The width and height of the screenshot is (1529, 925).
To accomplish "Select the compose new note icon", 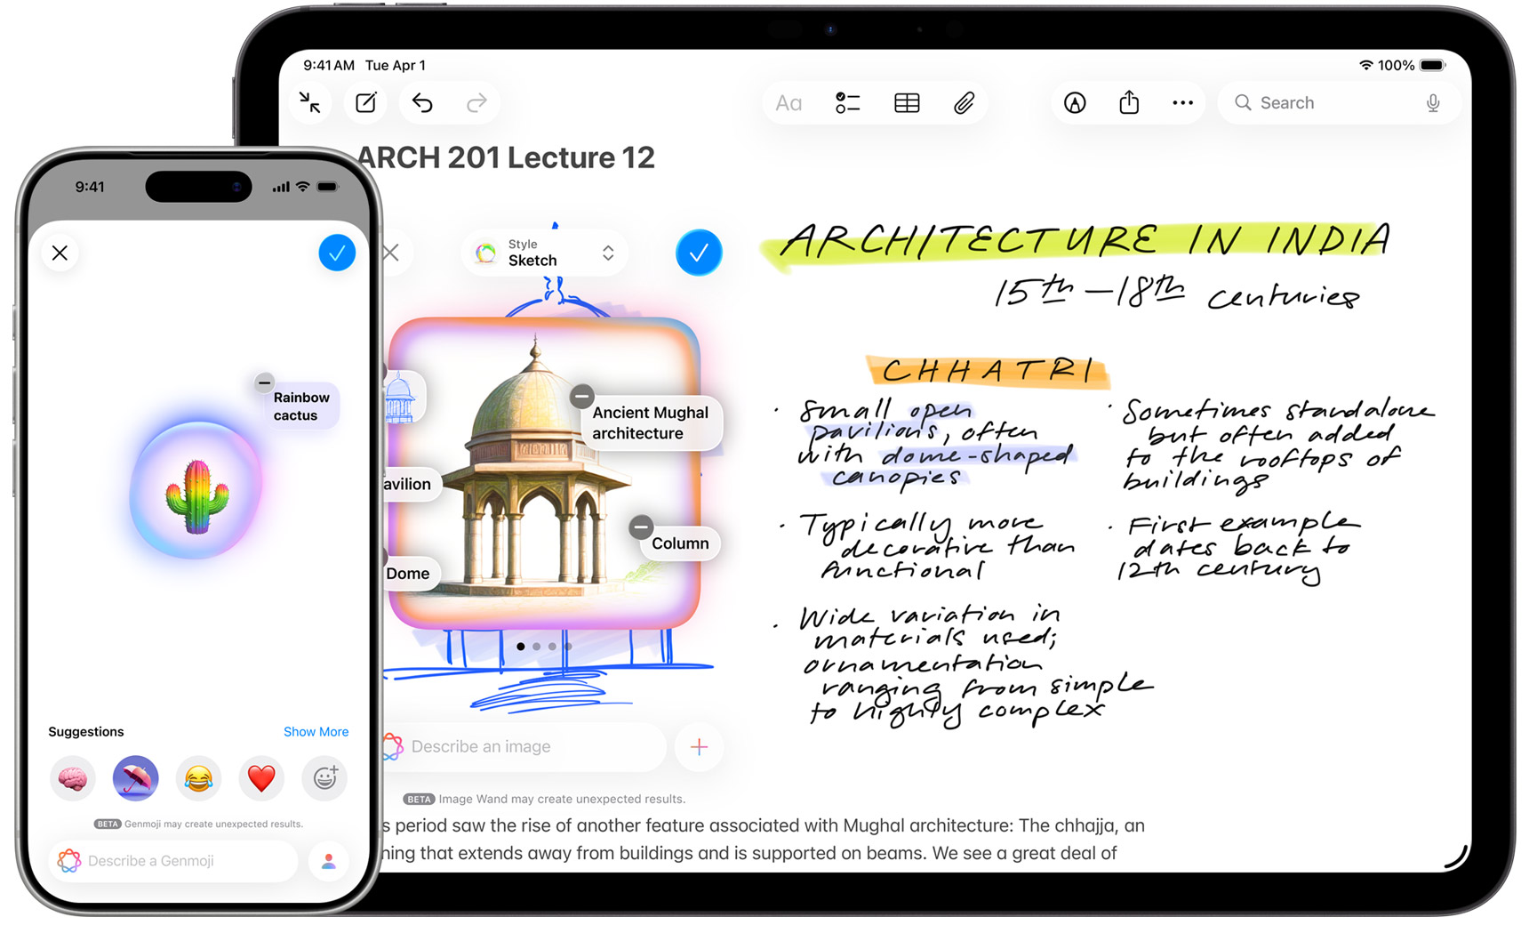I will pyautogui.click(x=364, y=102).
